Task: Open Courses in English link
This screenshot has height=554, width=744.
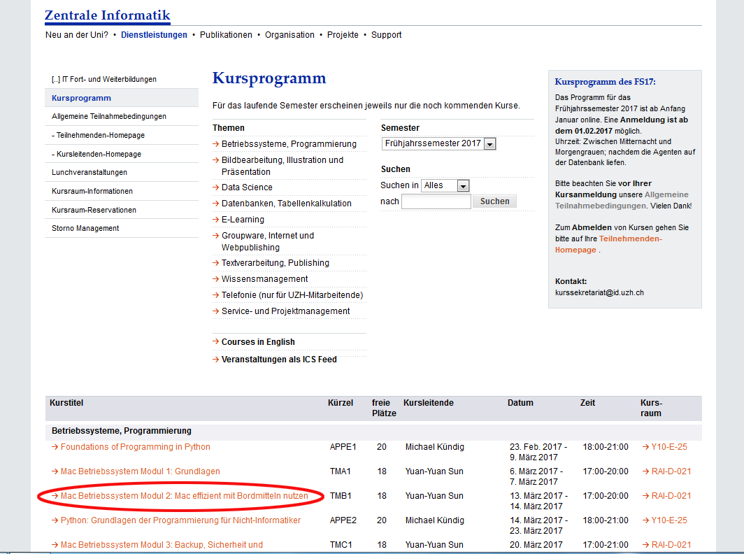Action: pyautogui.click(x=258, y=342)
